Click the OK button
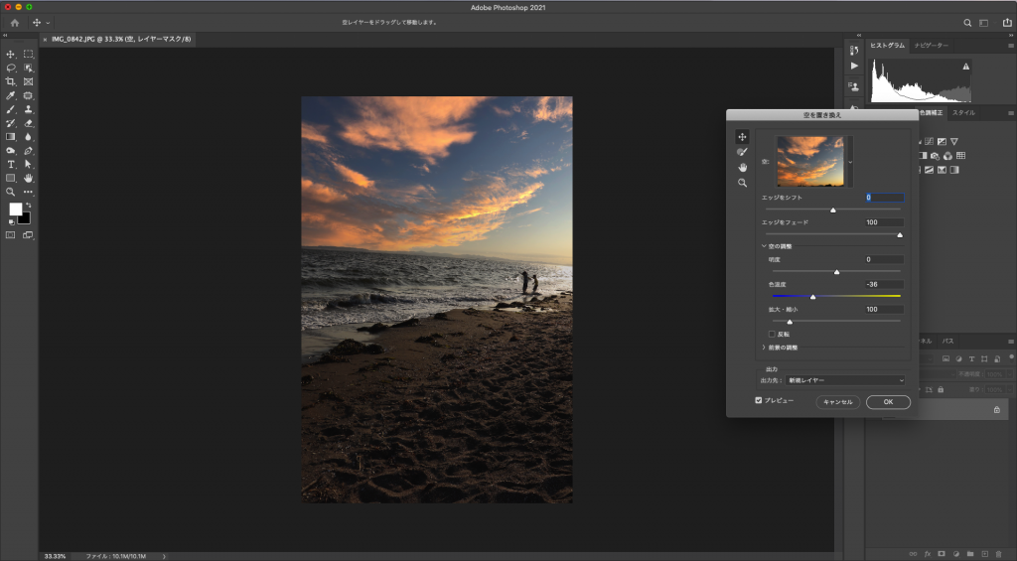Image resolution: width=1017 pixels, height=561 pixels. click(x=888, y=402)
